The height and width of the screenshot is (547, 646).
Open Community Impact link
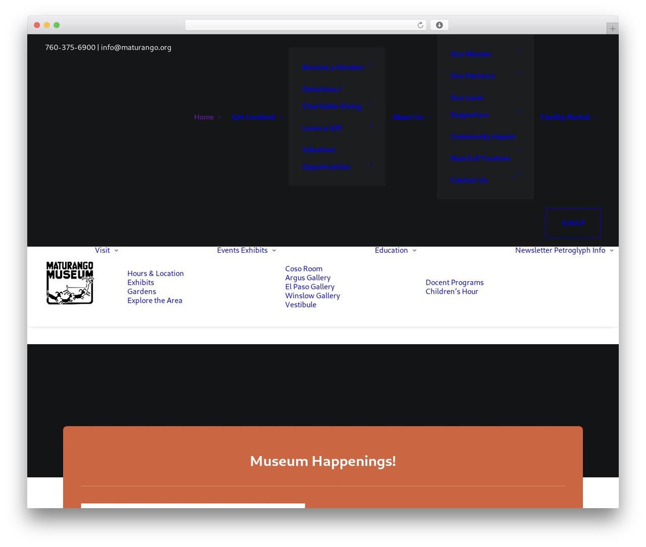coord(483,137)
